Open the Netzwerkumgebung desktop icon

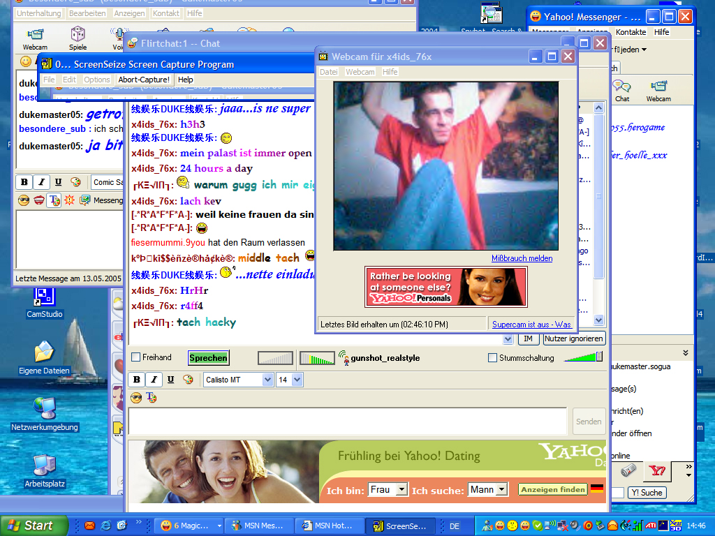[x=44, y=415]
